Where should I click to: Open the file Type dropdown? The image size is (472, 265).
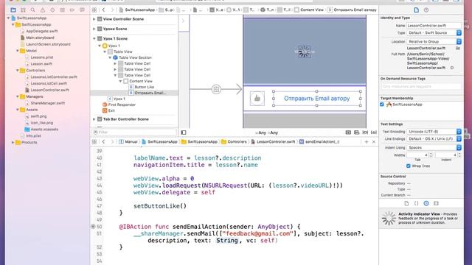(x=434, y=32)
